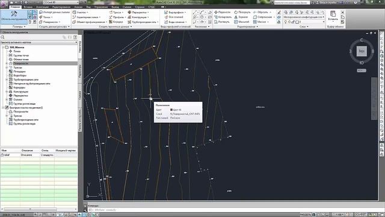Select the Line draw tool

195,12
